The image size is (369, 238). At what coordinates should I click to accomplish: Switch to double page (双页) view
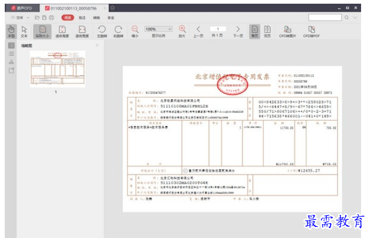(x=267, y=32)
